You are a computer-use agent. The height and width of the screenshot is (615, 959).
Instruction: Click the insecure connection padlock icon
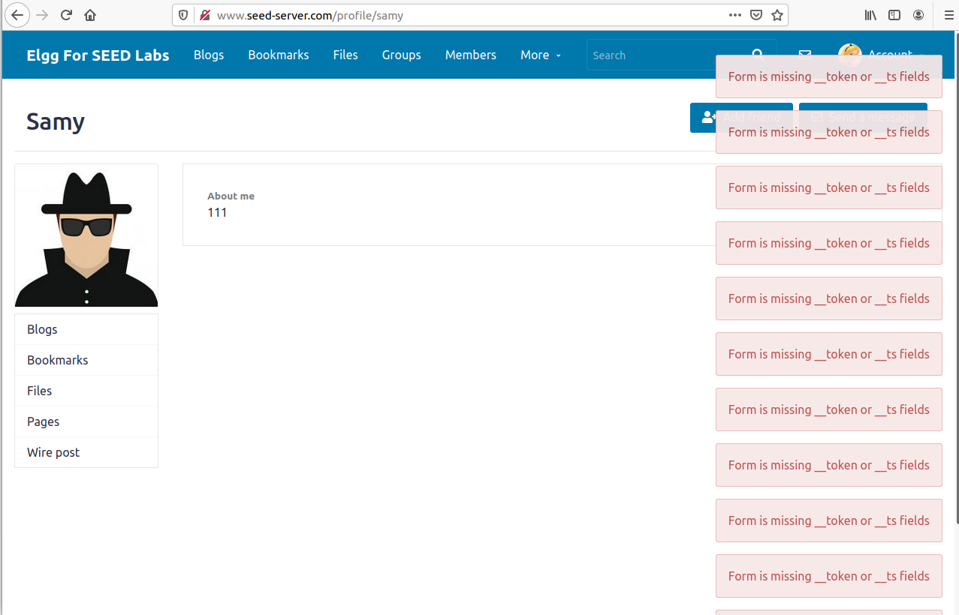[204, 15]
